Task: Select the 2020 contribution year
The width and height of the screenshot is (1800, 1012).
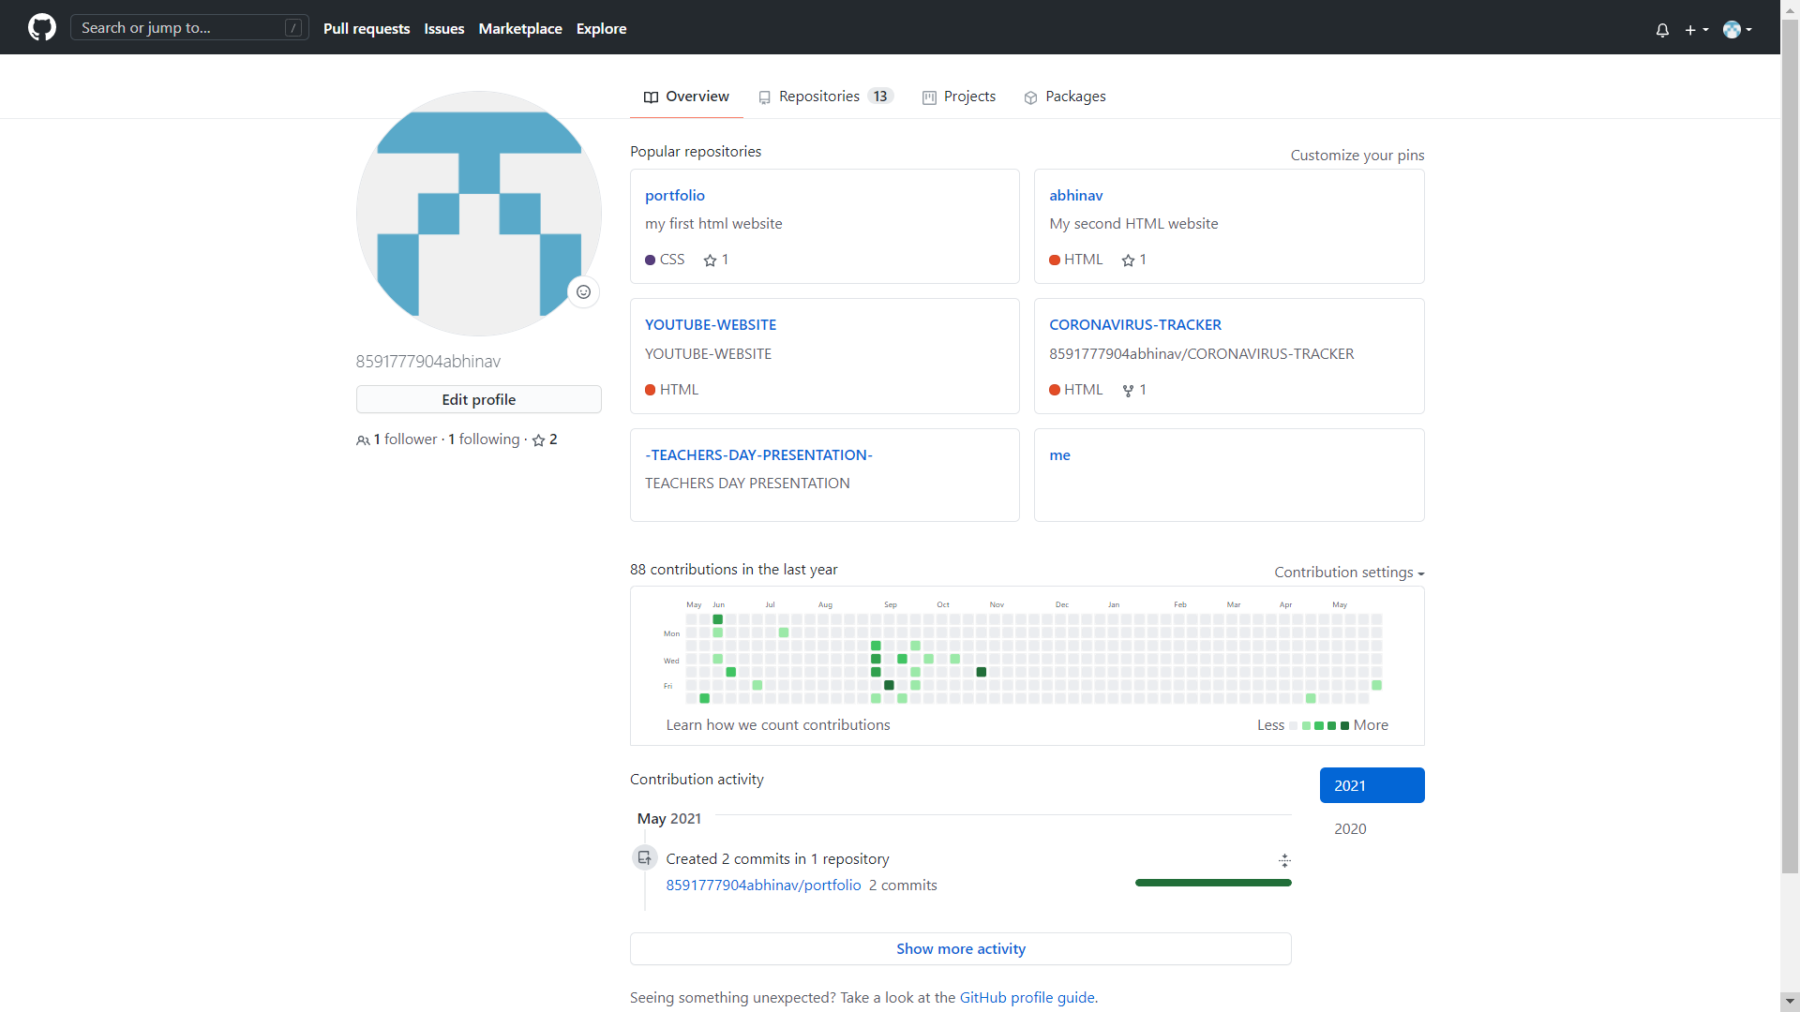Action: point(1350,828)
